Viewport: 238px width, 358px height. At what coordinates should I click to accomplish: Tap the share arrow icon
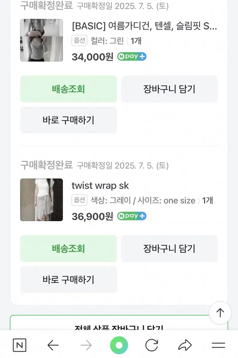coord(185,345)
